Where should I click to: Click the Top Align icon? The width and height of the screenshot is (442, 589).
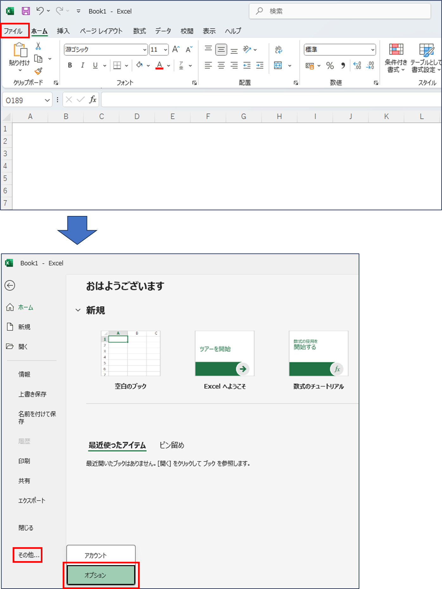pyautogui.click(x=208, y=48)
